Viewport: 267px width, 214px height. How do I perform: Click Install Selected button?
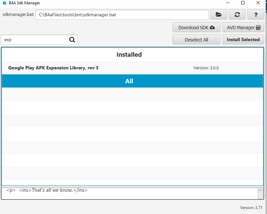(x=243, y=39)
